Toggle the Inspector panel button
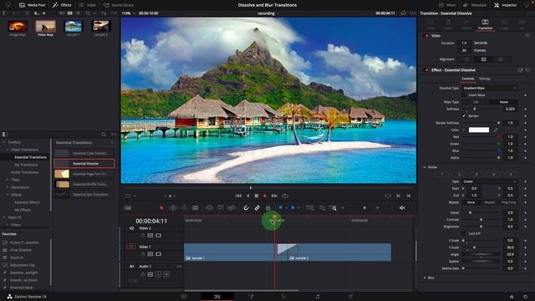This screenshot has width=535, height=301. [x=506, y=5]
